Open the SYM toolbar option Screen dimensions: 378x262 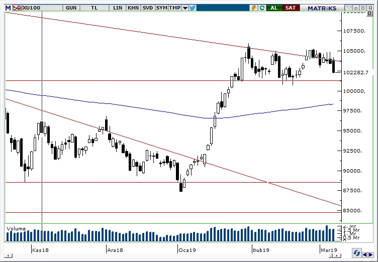point(161,8)
